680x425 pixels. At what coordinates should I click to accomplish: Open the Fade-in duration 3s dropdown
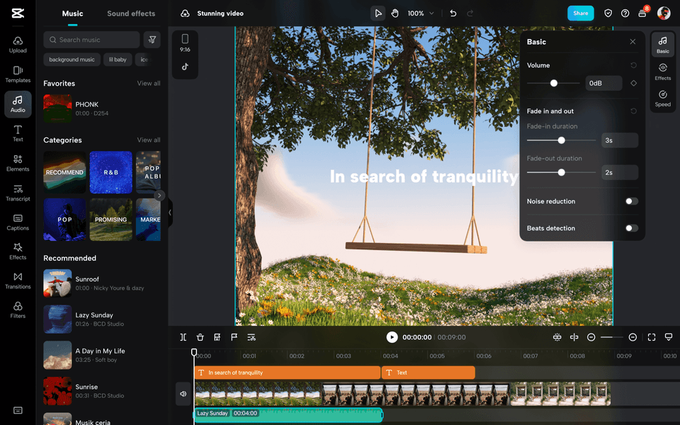(620, 140)
